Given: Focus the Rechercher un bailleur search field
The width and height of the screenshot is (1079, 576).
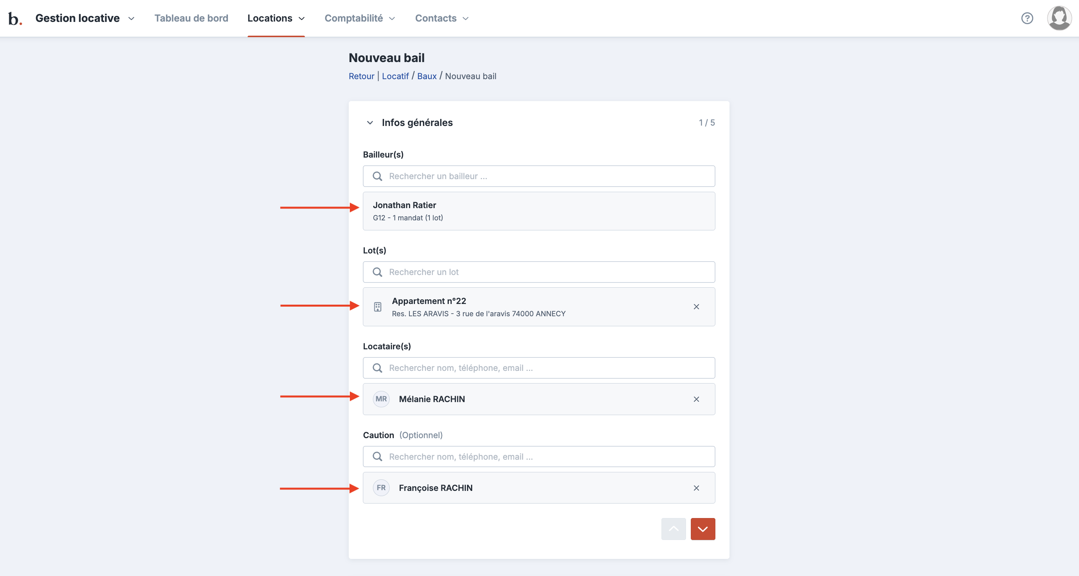Looking at the screenshot, I should click(x=539, y=176).
